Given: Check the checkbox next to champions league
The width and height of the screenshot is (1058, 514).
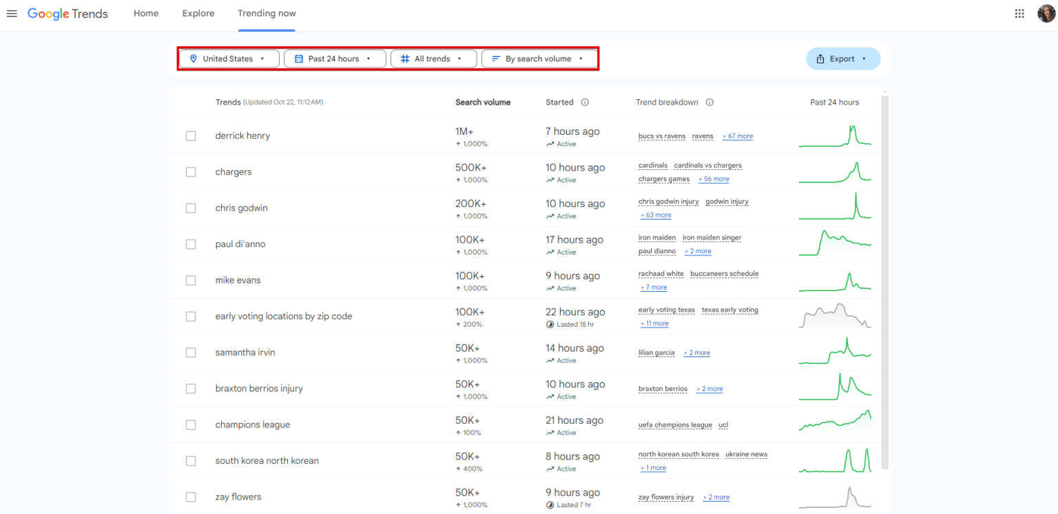Looking at the screenshot, I should (x=191, y=425).
